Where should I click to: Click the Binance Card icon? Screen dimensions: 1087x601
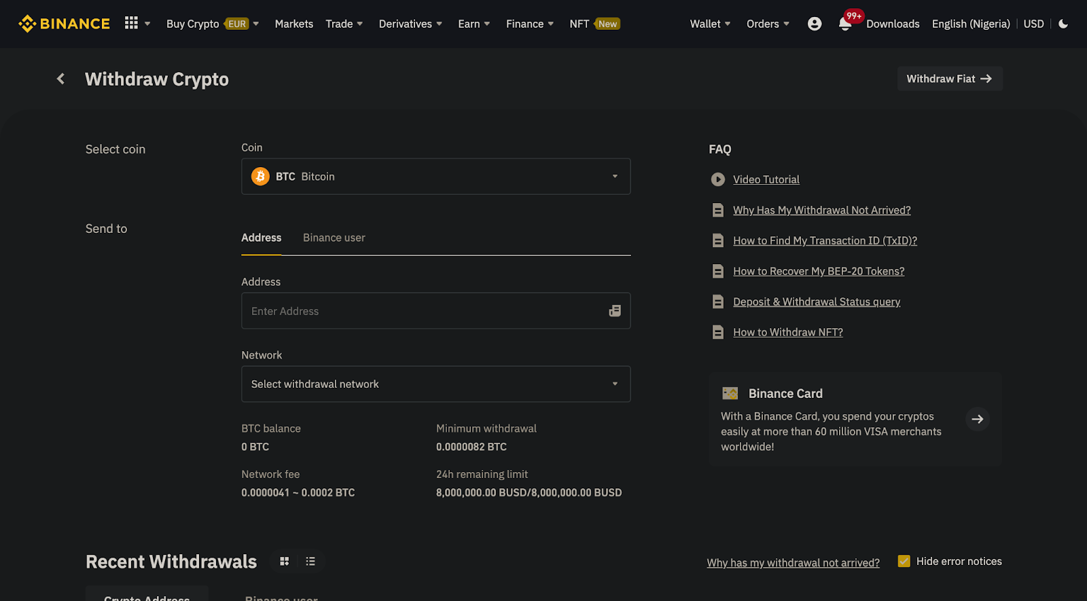730,393
